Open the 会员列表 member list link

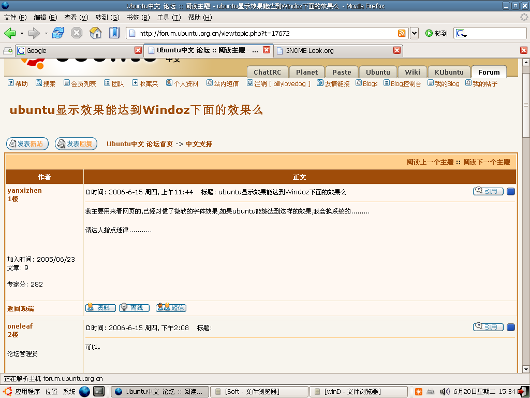click(x=80, y=83)
